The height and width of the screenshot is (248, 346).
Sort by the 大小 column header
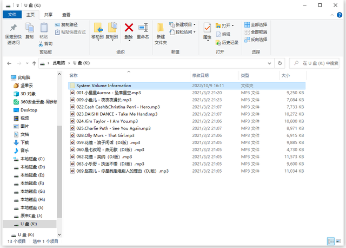coord(293,75)
